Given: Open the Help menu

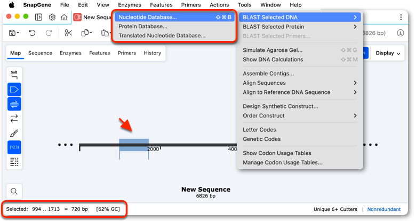Looking at the screenshot, I should [295, 5].
